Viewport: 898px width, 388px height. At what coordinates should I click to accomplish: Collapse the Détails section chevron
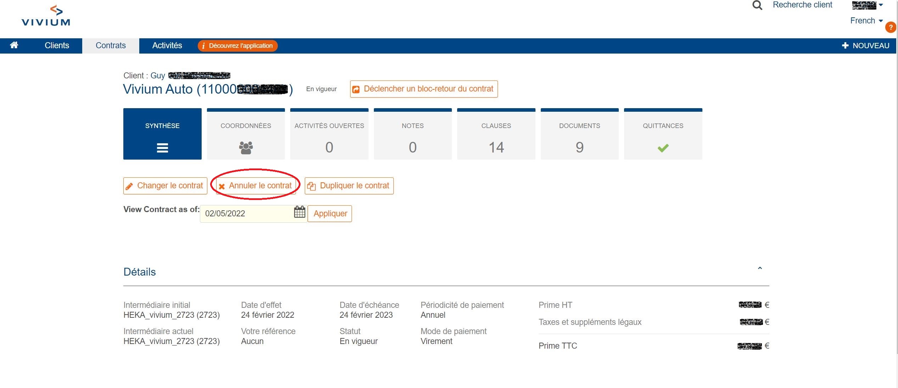tap(760, 268)
